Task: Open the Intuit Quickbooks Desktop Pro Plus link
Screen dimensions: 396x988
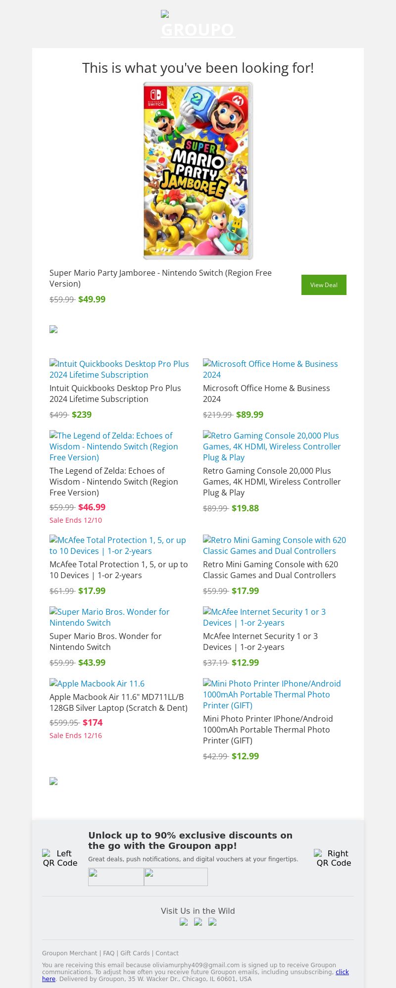Action: [119, 369]
